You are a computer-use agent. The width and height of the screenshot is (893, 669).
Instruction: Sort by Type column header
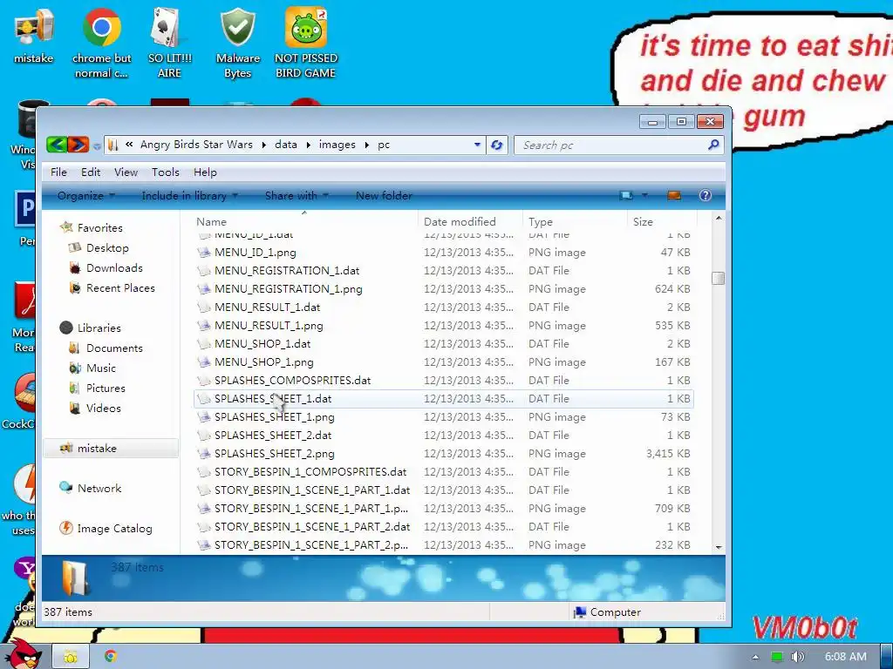click(575, 221)
